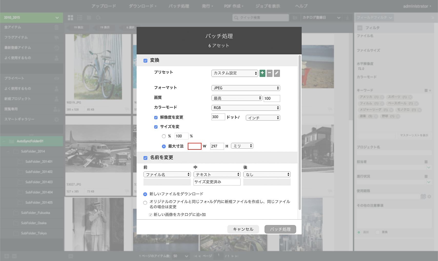Viewport: 438px width, 261px height.
Task: Click the バッチ処理 confirm button
Action: (x=280, y=229)
